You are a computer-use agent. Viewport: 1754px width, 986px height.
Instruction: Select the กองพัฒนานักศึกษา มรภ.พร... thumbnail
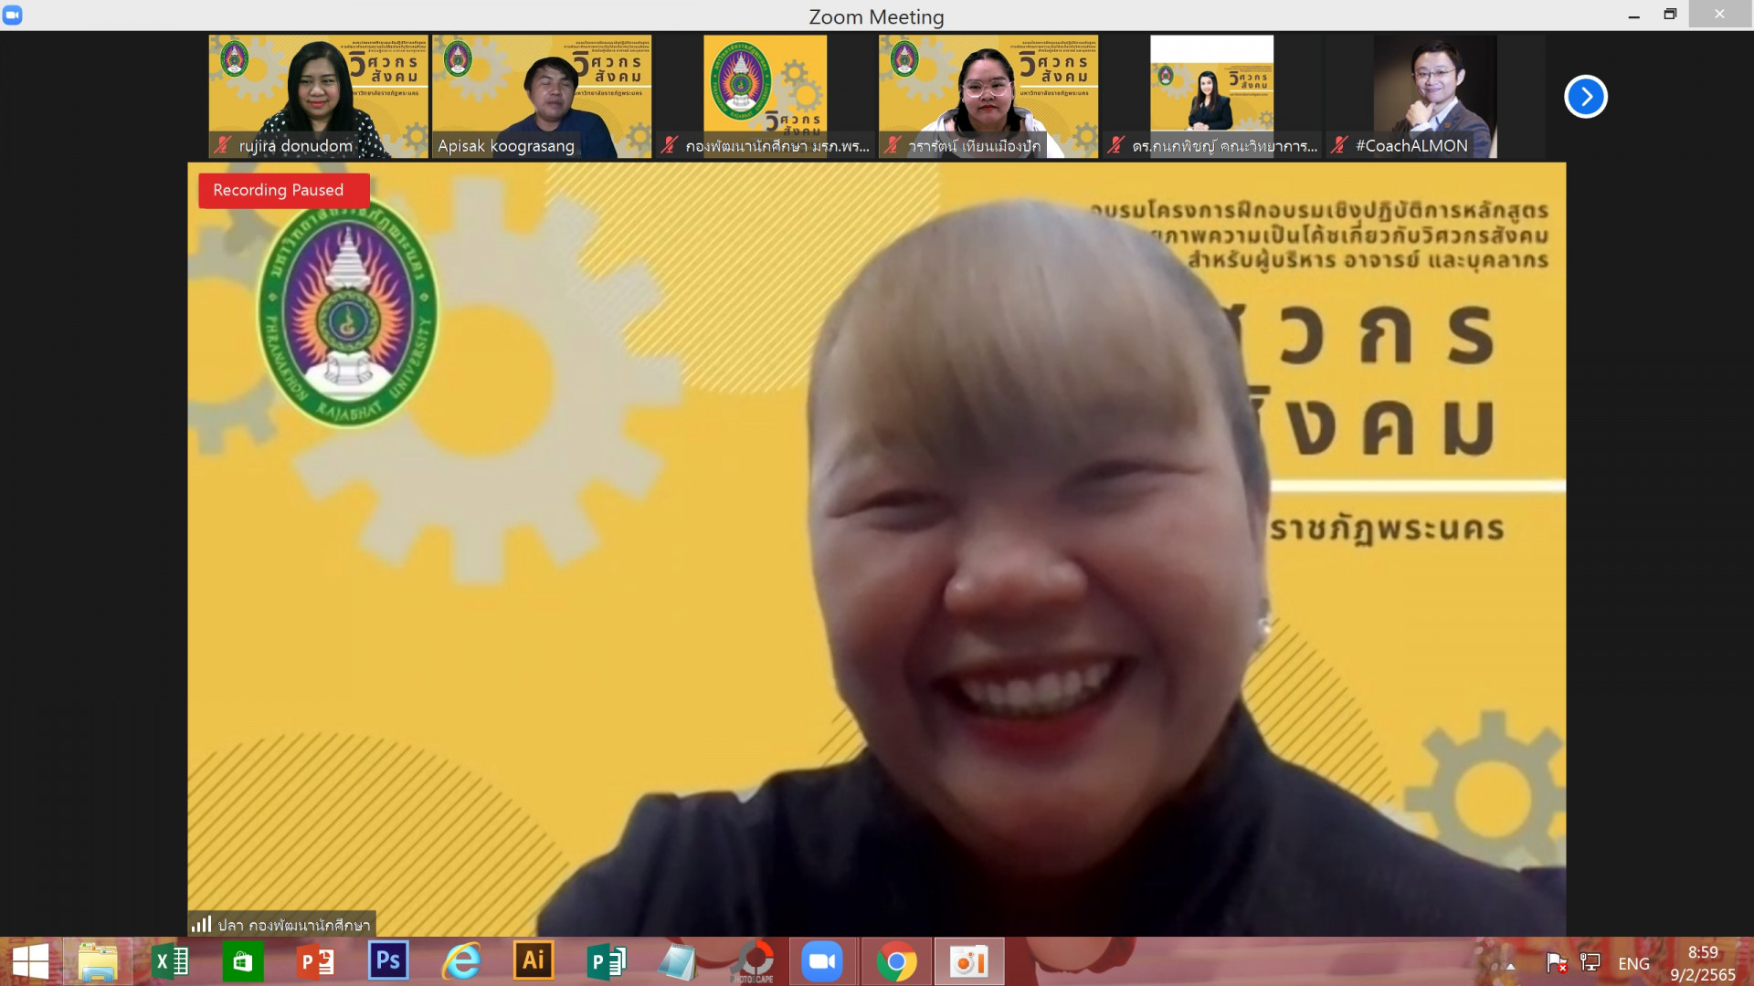tap(765, 97)
